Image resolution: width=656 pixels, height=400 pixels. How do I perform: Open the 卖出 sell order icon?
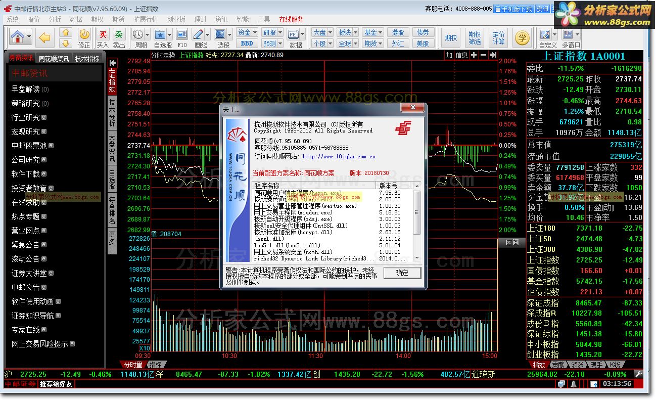pyautogui.click(x=119, y=34)
